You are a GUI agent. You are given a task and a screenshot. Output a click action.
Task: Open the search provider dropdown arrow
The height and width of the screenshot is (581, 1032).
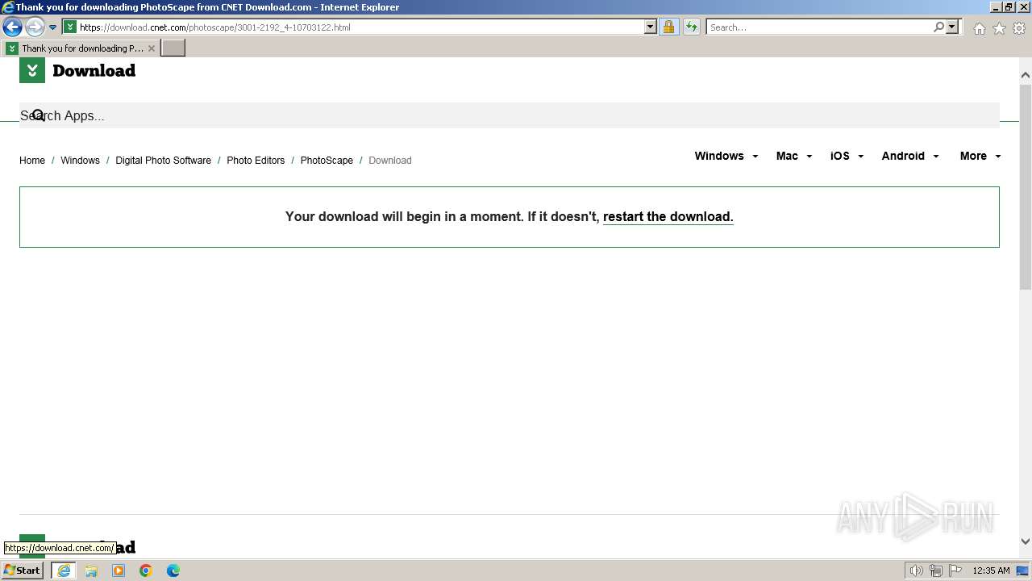coord(952,27)
